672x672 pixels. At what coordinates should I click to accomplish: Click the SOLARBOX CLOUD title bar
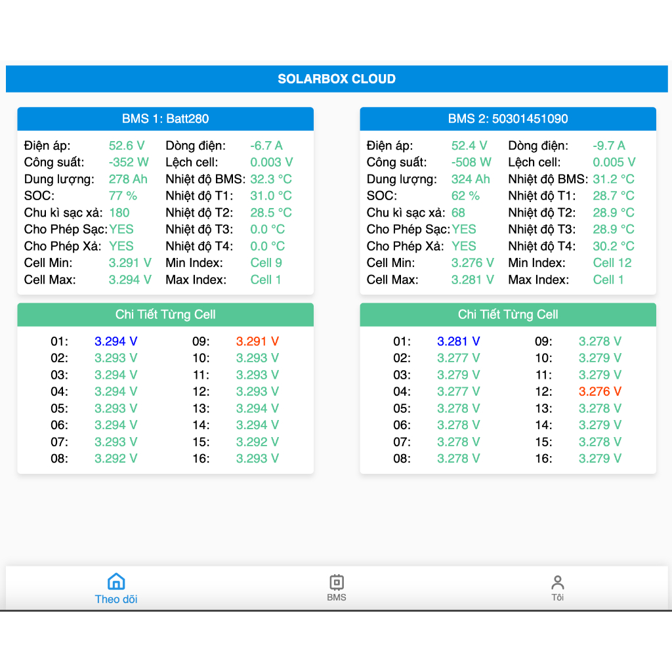[337, 79]
